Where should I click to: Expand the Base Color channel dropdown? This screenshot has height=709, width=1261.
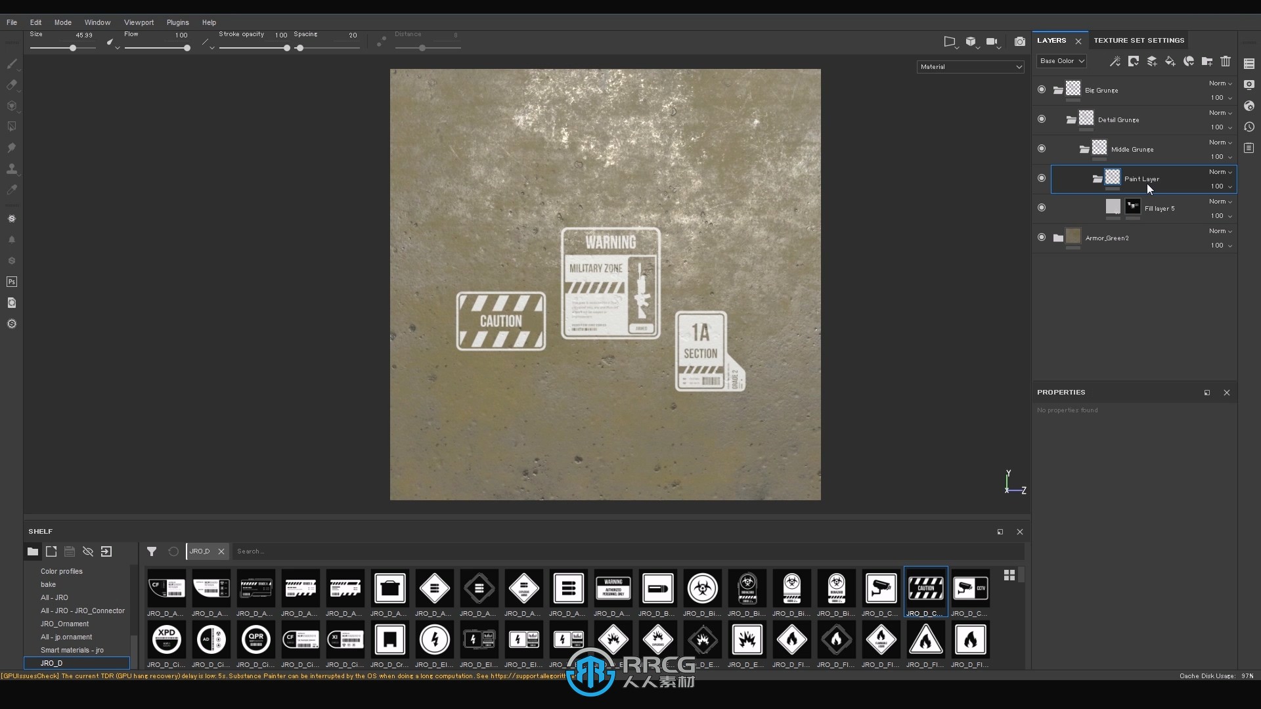(x=1060, y=60)
